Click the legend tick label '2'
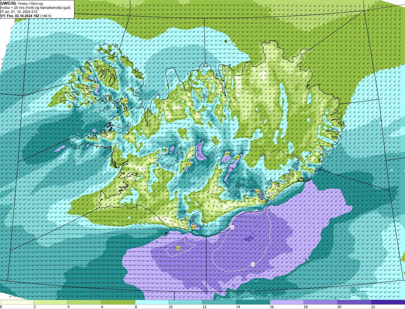The image size is (405, 309). pos(34,307)
